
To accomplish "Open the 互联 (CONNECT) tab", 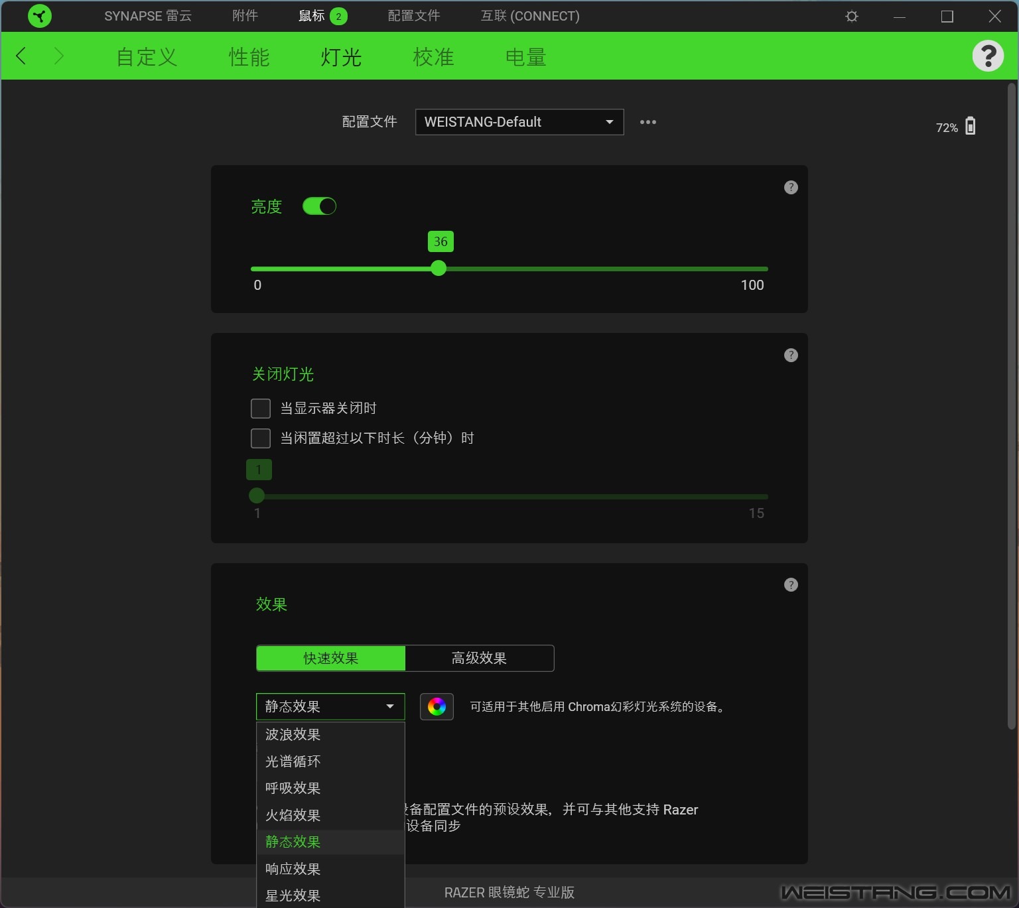I will click(530, 16).
